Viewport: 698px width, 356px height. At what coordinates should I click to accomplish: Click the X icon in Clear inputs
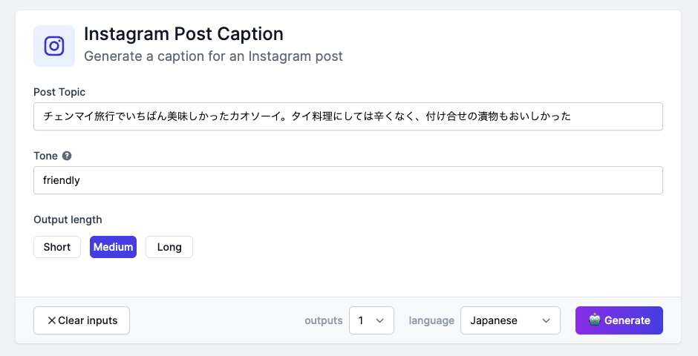[x=51, y=320]
